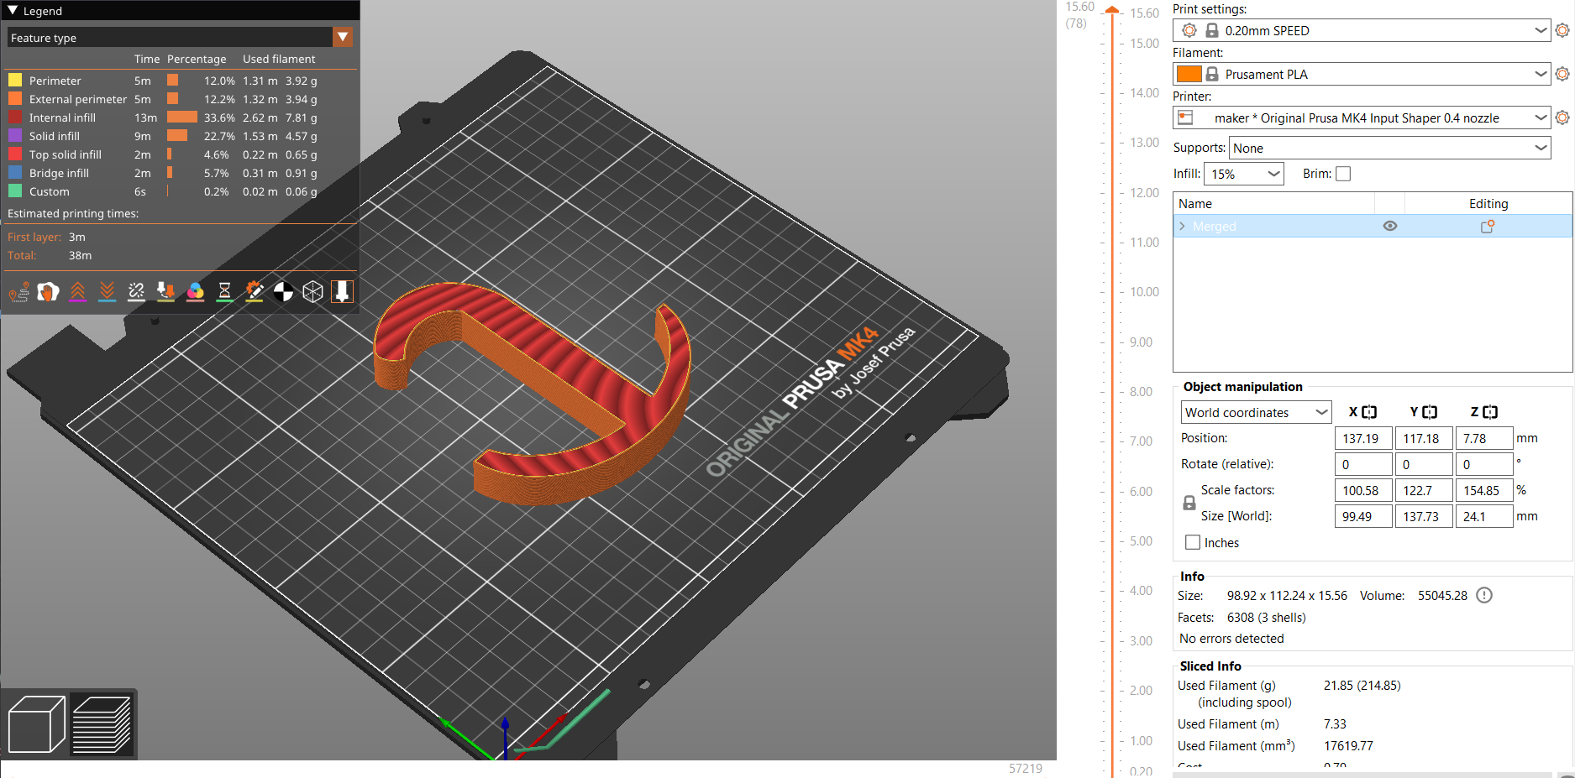Click the top layer slider thumb at 15.60
This screenshot has width=1575, height=778.
(x=1112, y=10)
